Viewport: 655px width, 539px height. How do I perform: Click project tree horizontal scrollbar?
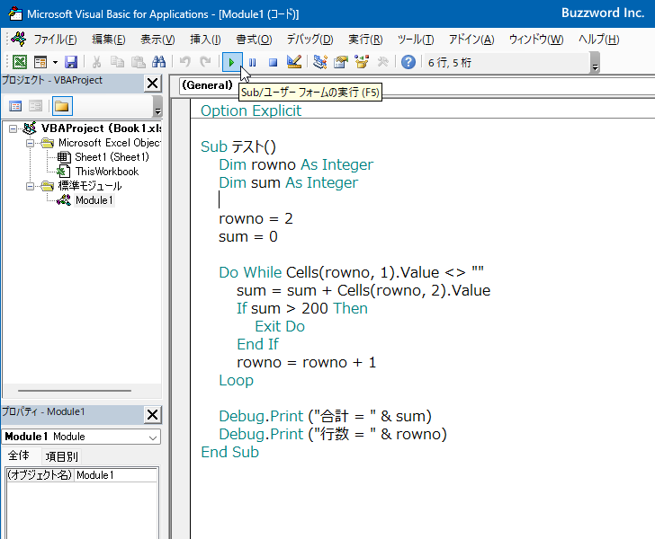click(75, 391)
